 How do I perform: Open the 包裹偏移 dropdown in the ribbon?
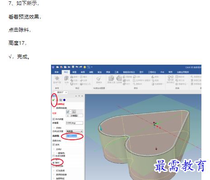(164, 84)
